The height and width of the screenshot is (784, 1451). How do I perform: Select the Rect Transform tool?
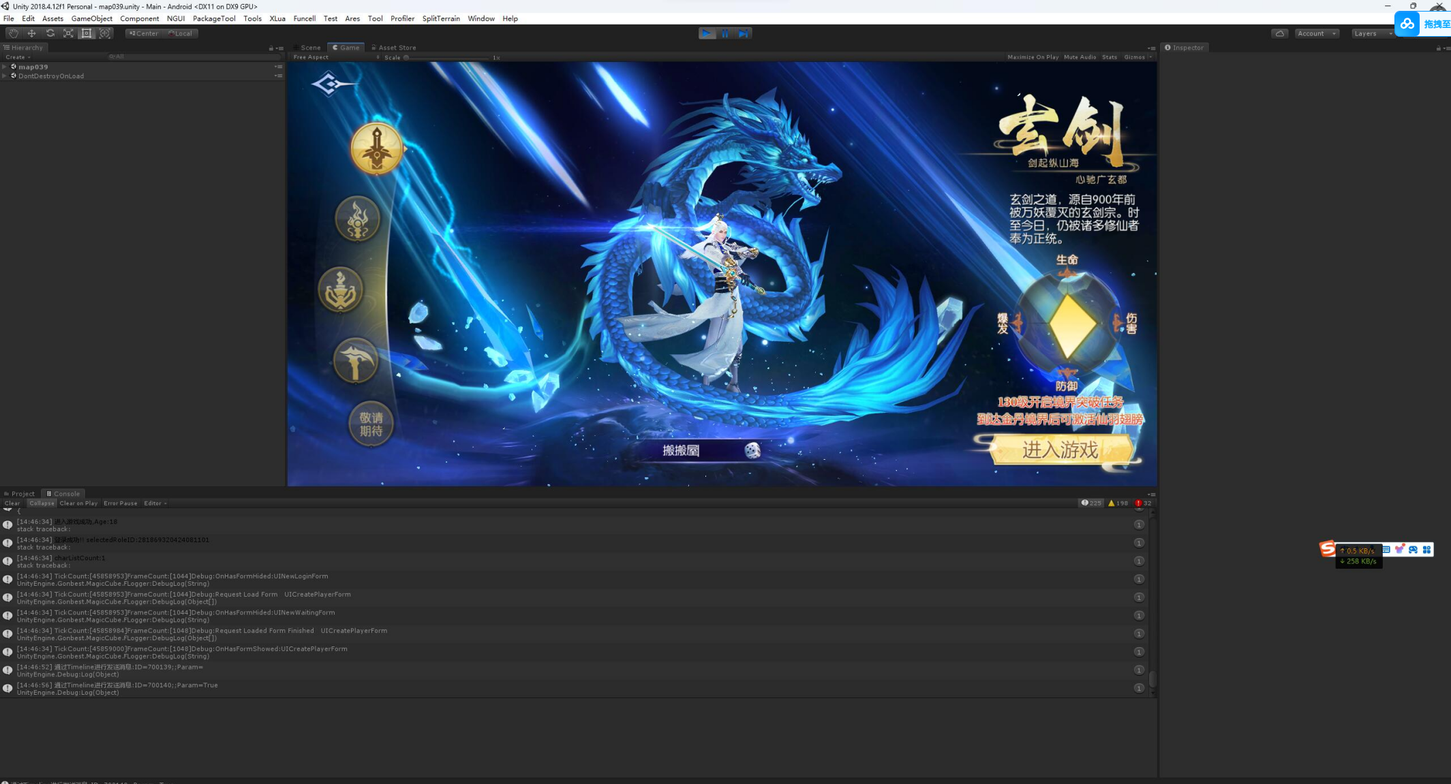click(87, 33)
